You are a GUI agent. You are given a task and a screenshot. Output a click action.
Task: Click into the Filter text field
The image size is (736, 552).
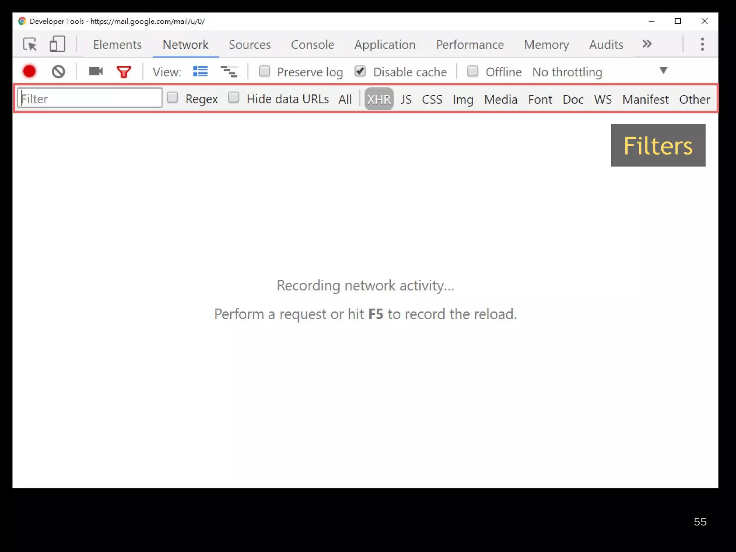tap(90, 98)
